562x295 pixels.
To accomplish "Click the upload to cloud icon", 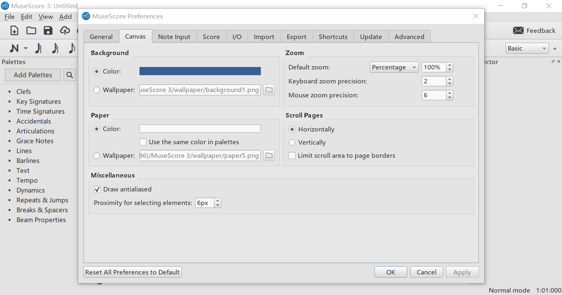I will (65, 30).
